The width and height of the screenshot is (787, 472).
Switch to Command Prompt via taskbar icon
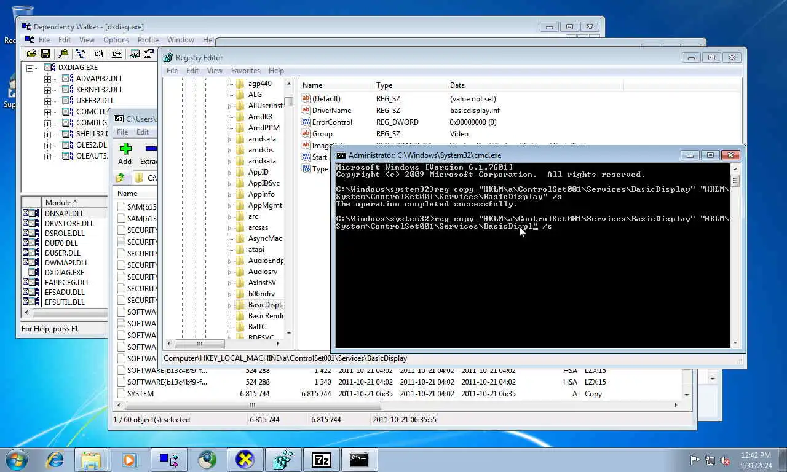[359, 459]
